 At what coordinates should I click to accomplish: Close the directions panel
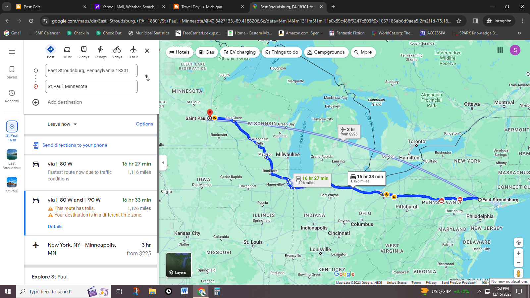point(147,51)
